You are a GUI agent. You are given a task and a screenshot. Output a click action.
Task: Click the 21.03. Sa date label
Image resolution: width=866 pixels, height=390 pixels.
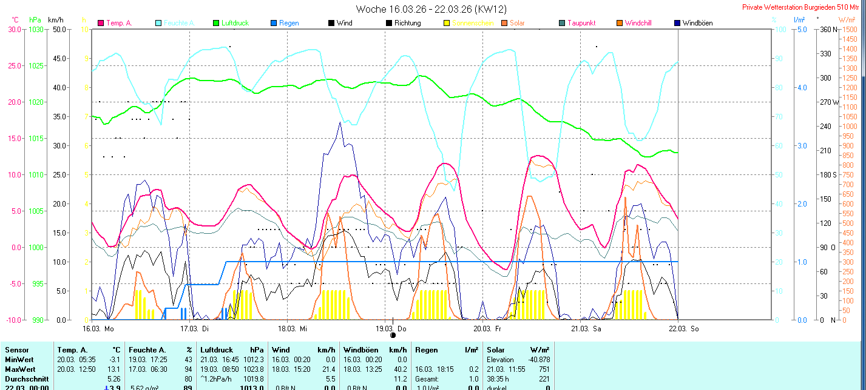(586, 328)
